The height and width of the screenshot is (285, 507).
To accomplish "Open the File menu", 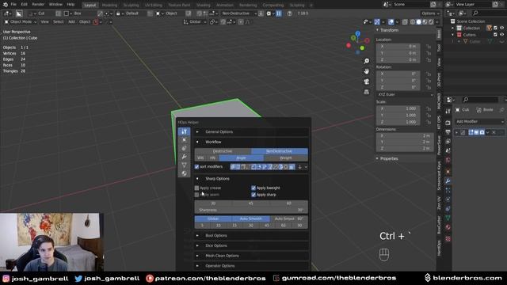I will click(13, 5).
